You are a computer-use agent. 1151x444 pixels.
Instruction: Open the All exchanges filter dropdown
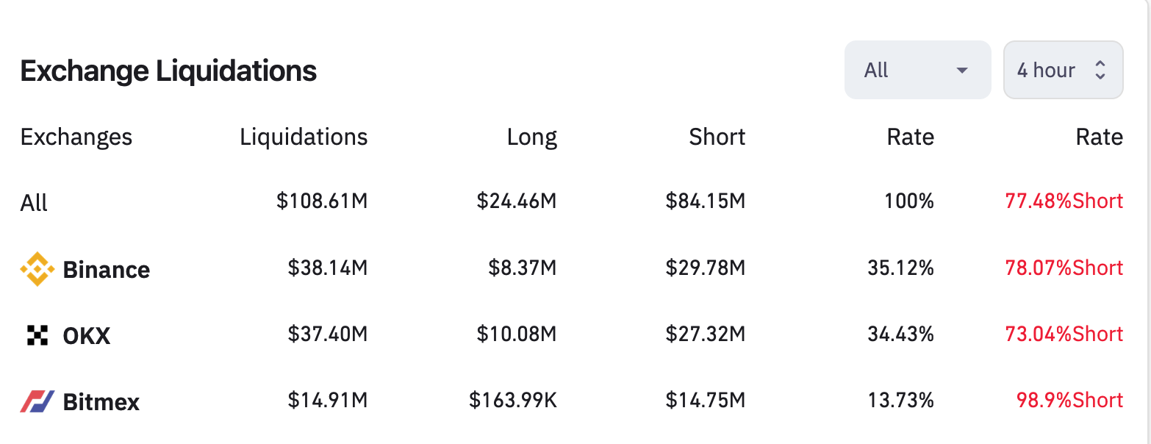917,70
